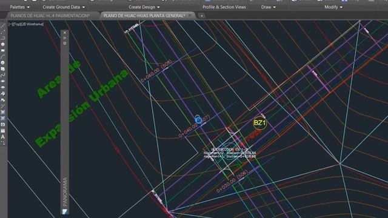Click the Profile & Section Views panel title
The image size is (388, 218).
(224, 7)
